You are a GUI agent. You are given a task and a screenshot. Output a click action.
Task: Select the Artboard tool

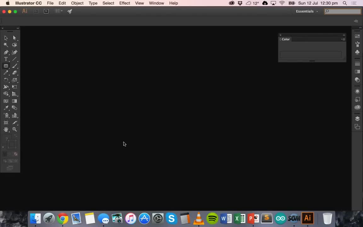coord(6,123)
